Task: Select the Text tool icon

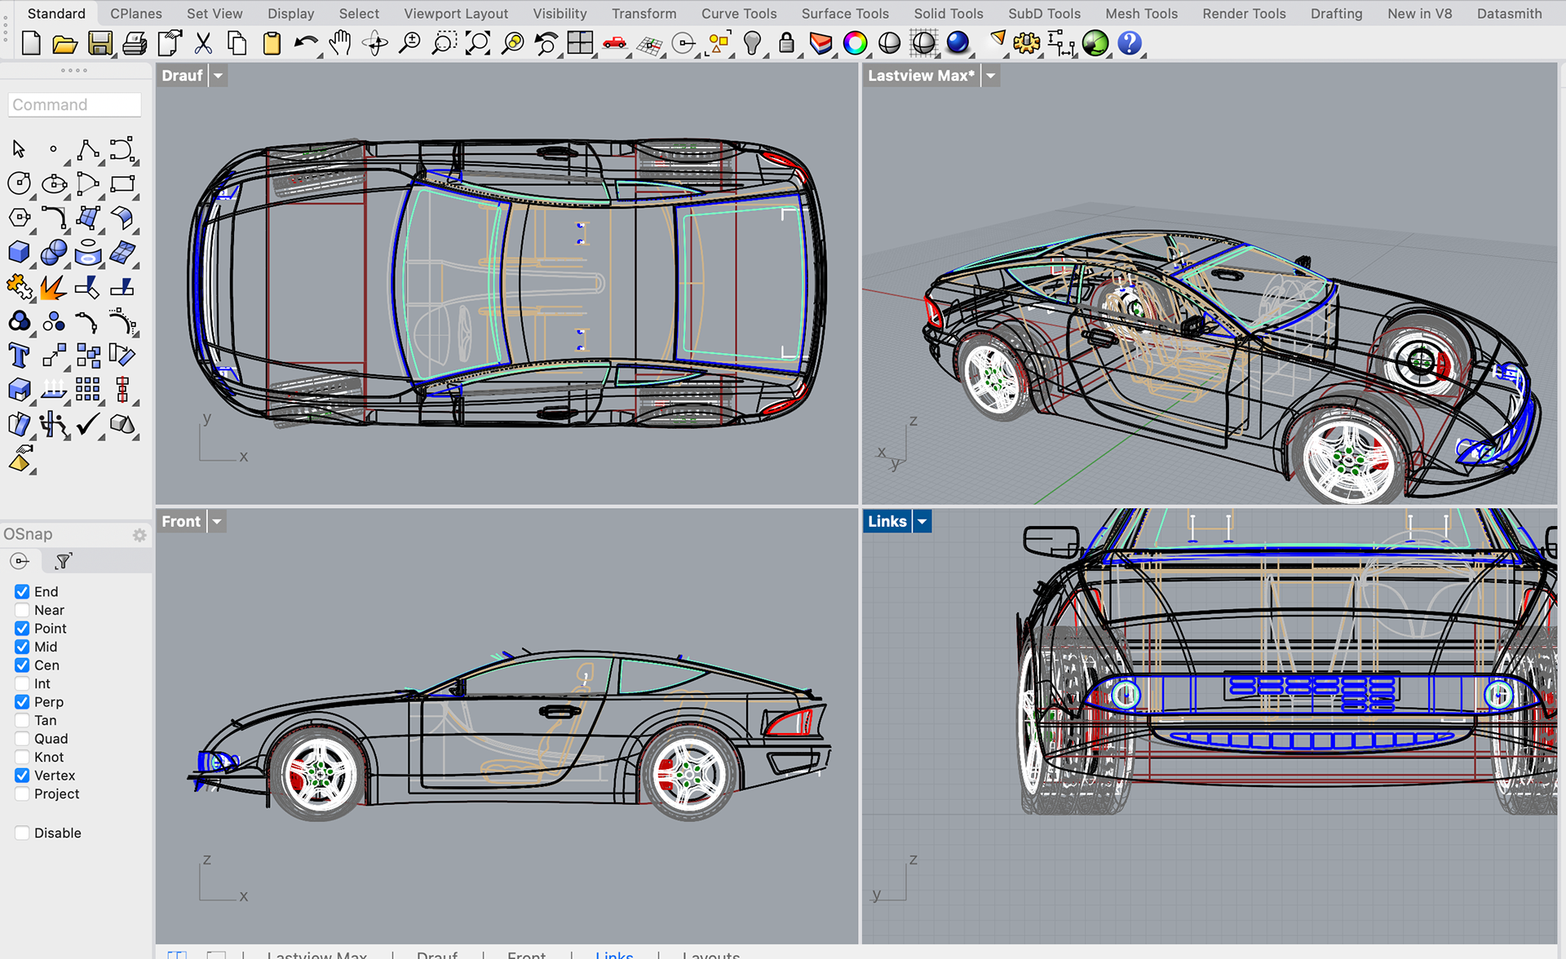Action: [19, 356]
